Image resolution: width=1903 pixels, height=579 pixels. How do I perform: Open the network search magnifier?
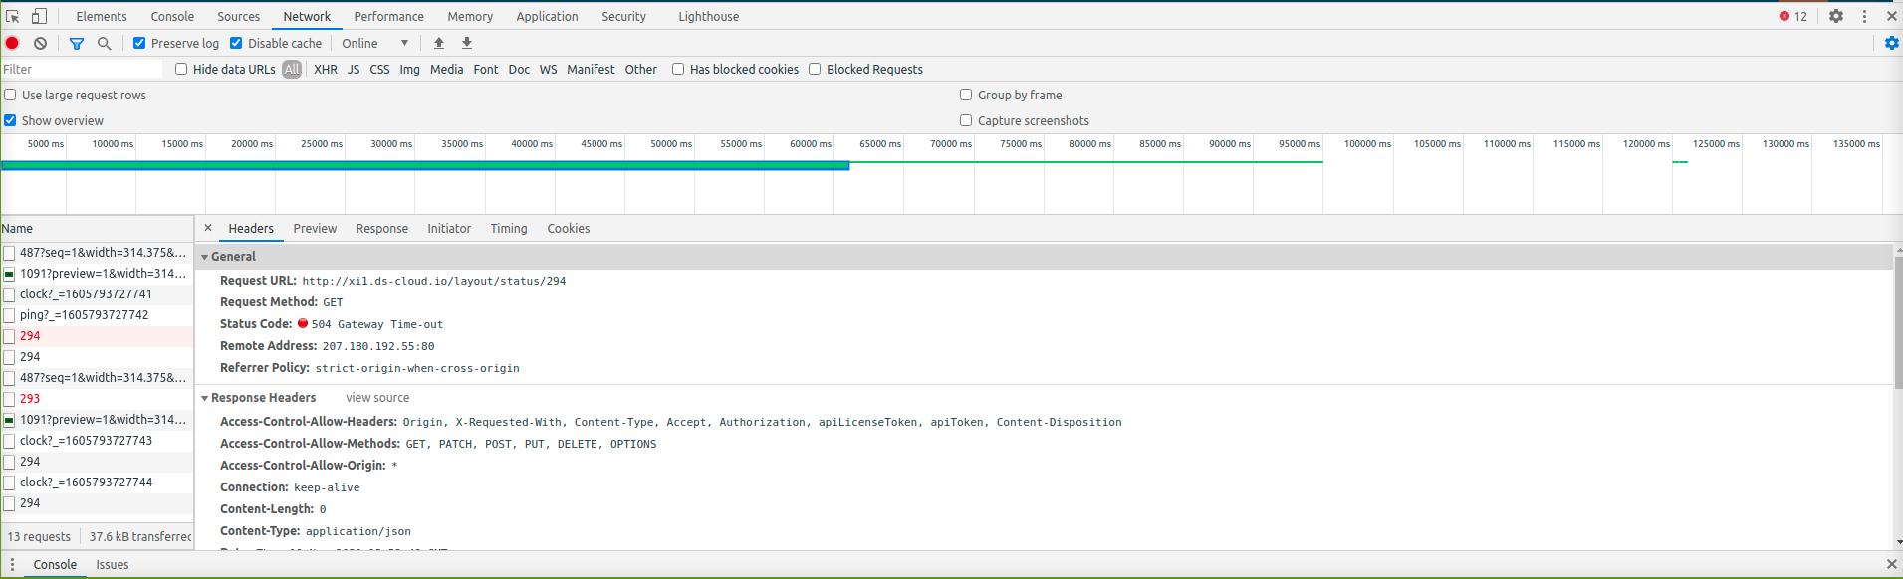pos(104,43)
